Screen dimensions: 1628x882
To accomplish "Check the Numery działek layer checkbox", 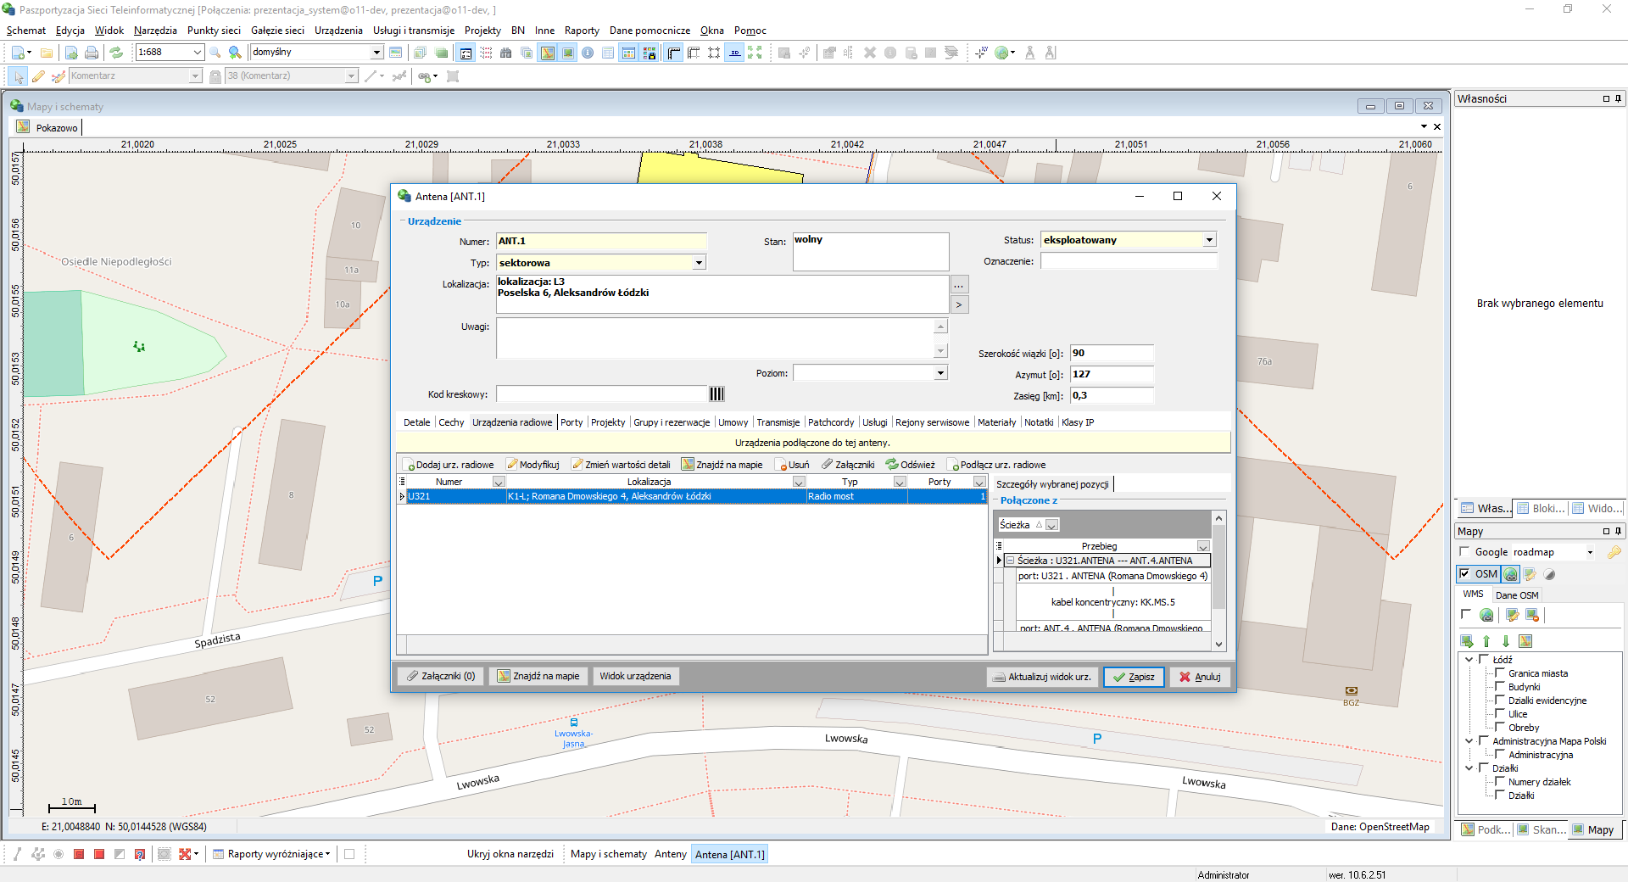I will (x=1499, y=781).
